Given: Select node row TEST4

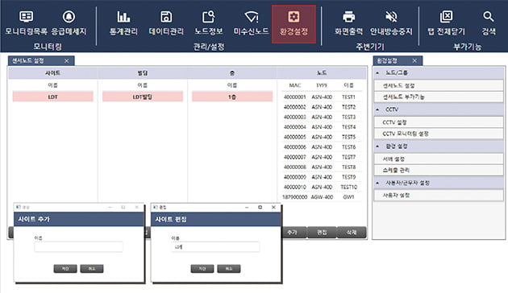Looking at the screenshot, I should pyautogui.click(x=322, y=127).
